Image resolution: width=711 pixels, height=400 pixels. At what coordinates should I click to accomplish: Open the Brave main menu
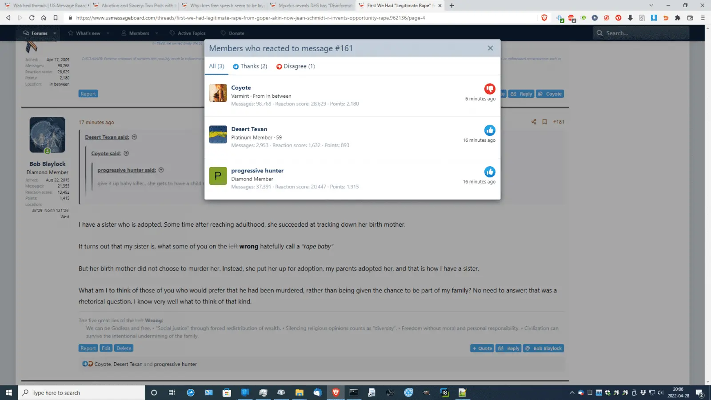[x=703, y=18]
